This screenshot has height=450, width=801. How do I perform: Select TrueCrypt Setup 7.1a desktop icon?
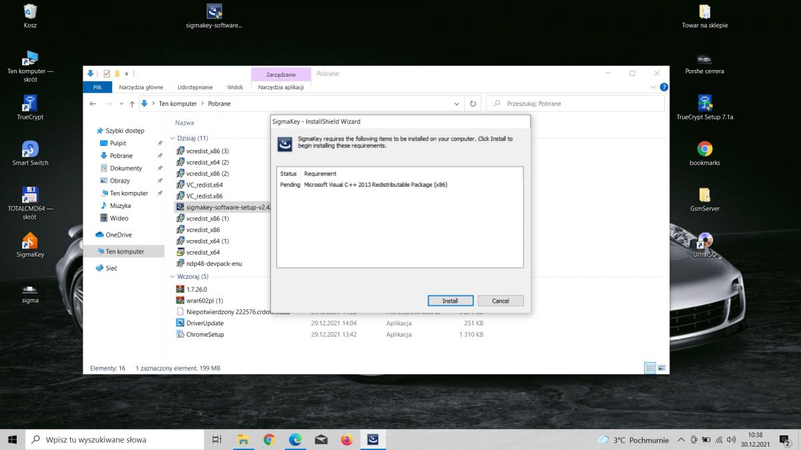pyautogui.click(x=705, y=108)
